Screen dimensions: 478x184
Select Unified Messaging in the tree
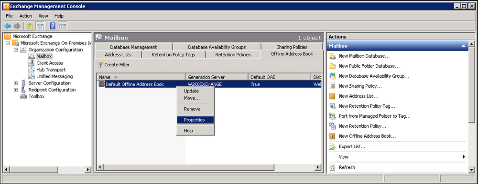54,77
